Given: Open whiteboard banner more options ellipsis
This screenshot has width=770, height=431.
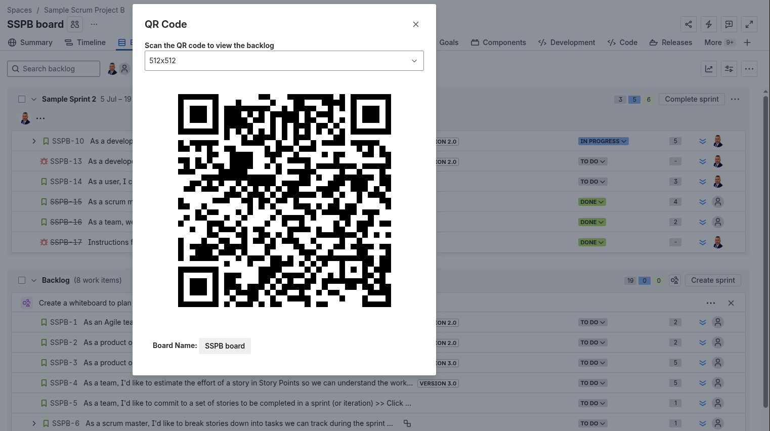Looking at the screenshot, I should [x=711, y=303].
